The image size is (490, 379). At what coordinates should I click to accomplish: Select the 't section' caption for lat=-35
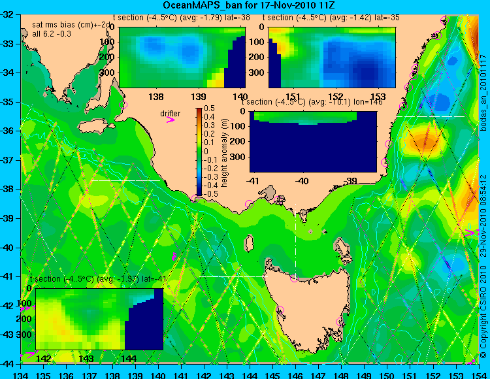[331, 18]
